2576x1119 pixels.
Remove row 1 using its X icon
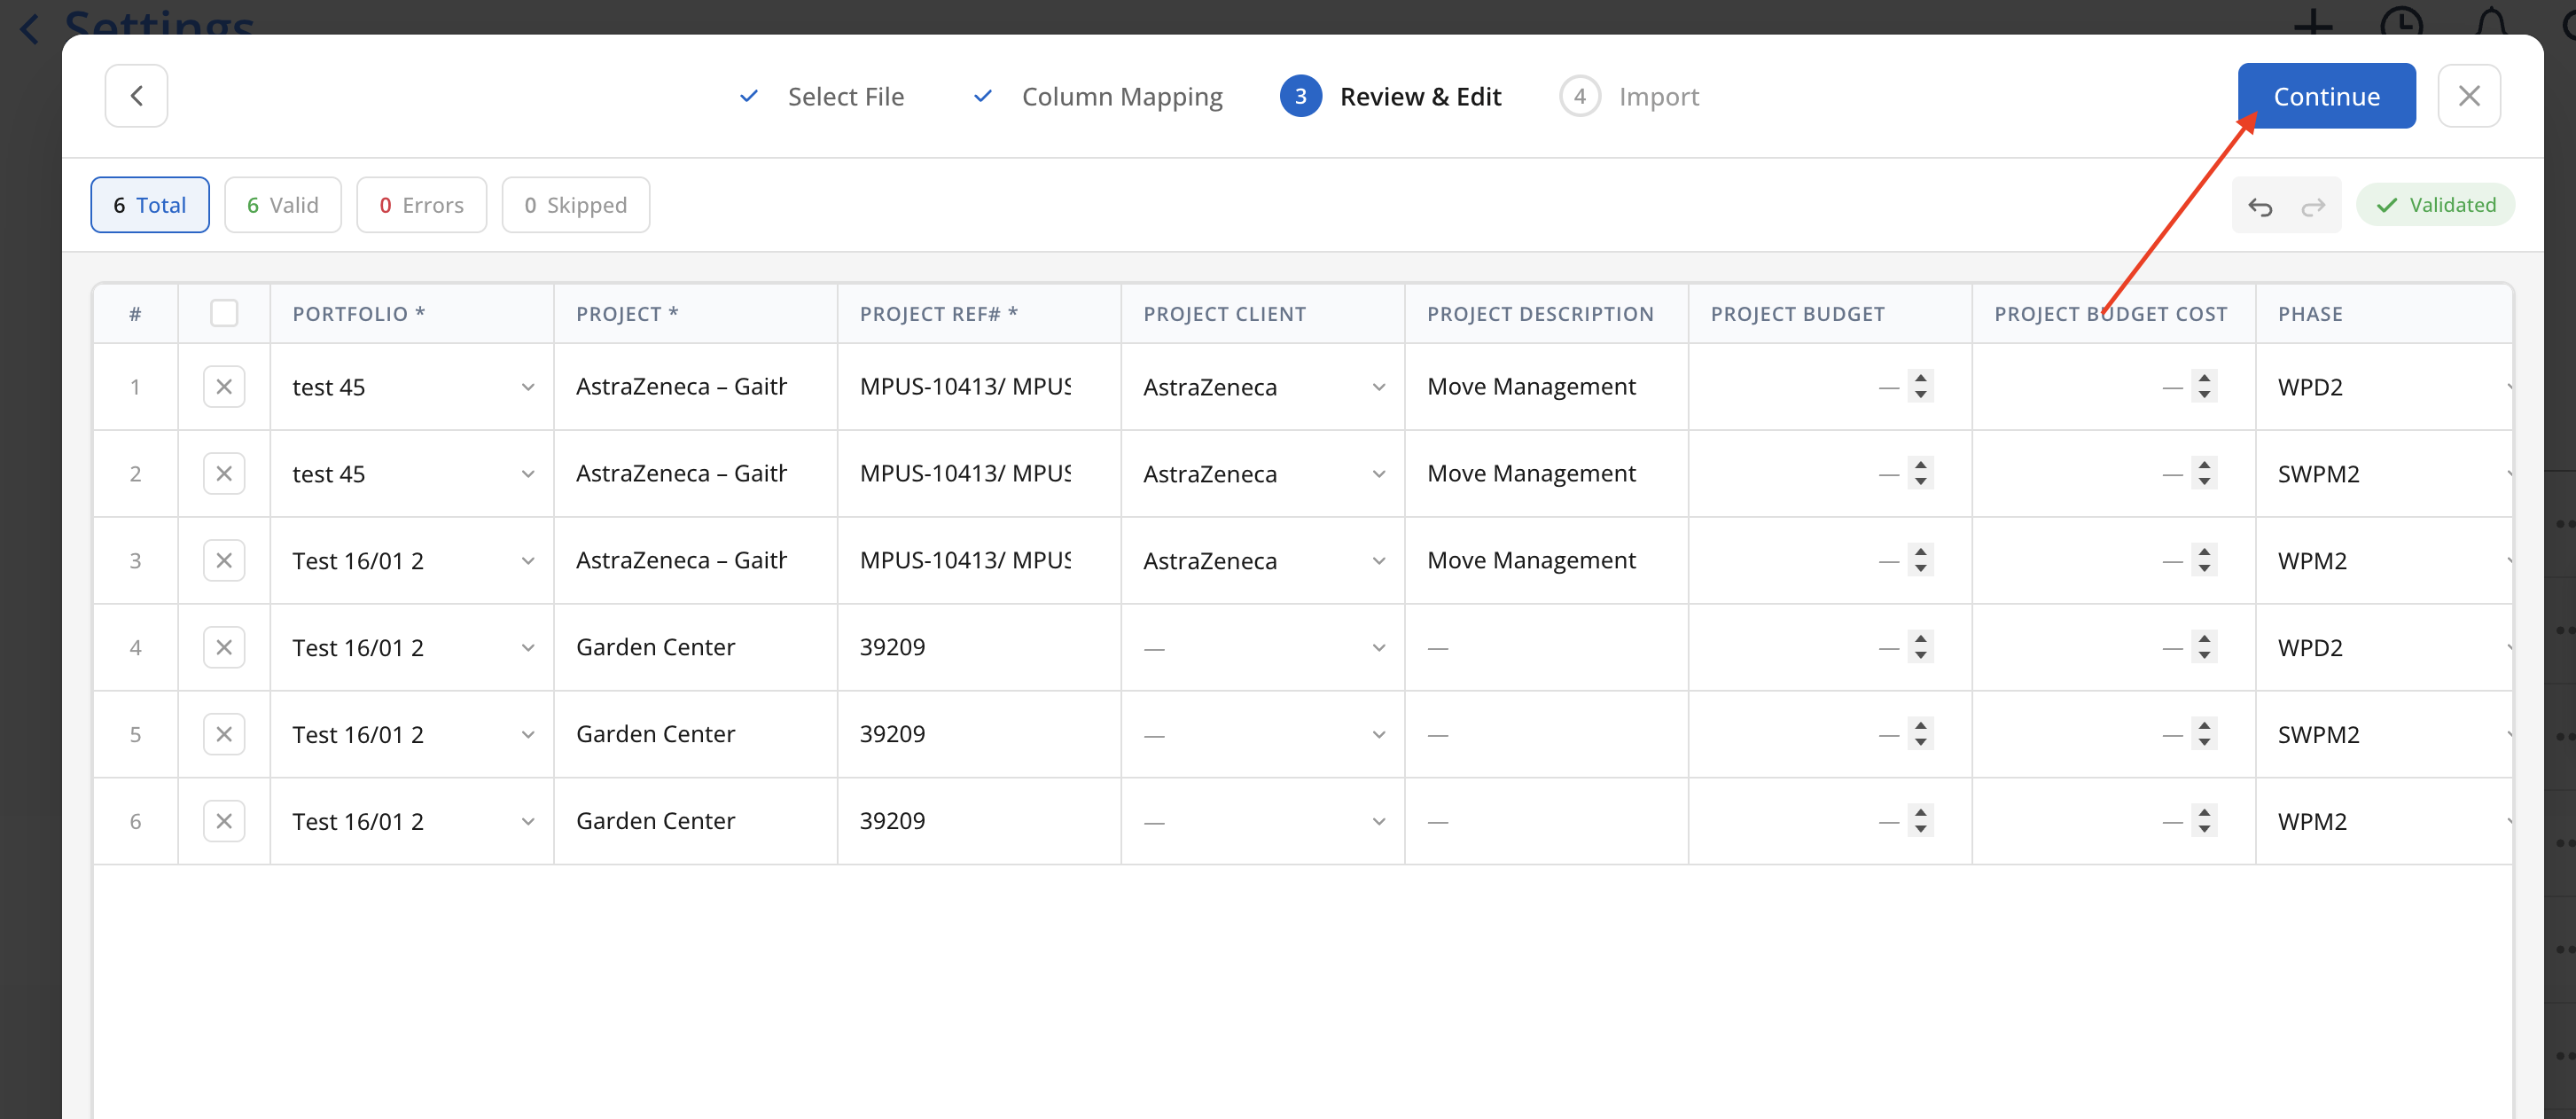coord(224,387)
